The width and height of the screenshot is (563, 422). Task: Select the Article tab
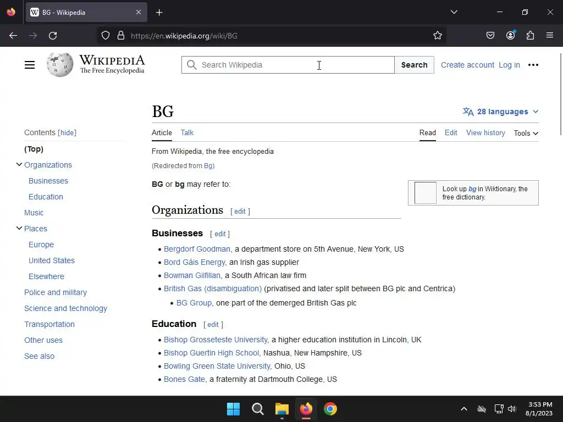pos(162,133)
